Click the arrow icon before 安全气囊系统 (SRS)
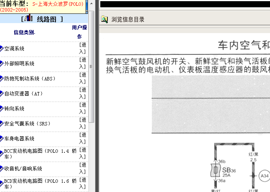270x192 pixels. pyautogui.click(x=2, y=124)
